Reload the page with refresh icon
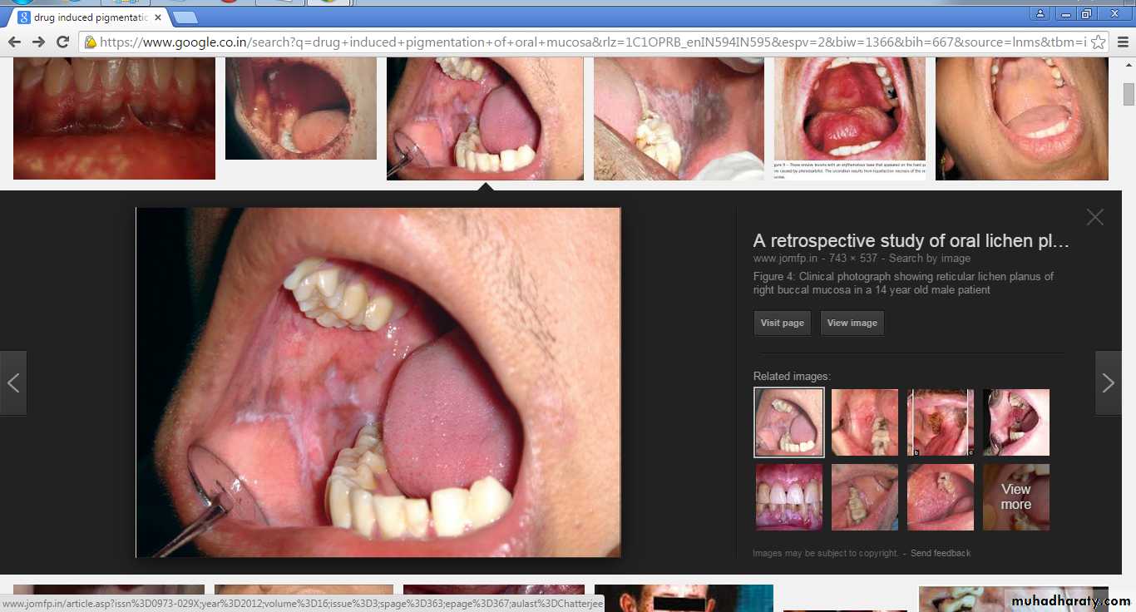1136x612 pixels. pyautogui.click(x=62, y=42)
